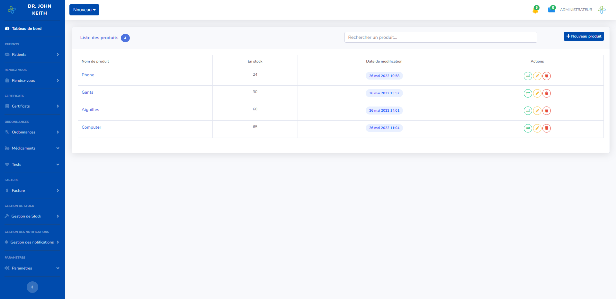Image resolution: width=616 pixels, height=299 pixels.
Task: Open the Nouveau dropdown button
Action: click(x=84, y=10)
